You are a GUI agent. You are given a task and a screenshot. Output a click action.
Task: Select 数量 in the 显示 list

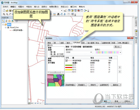click(50, 58)
